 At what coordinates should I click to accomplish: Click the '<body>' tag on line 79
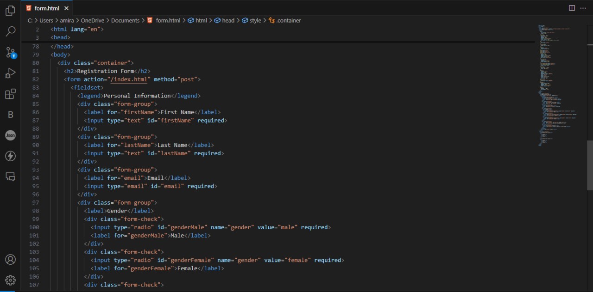click(x=61, y=55)
